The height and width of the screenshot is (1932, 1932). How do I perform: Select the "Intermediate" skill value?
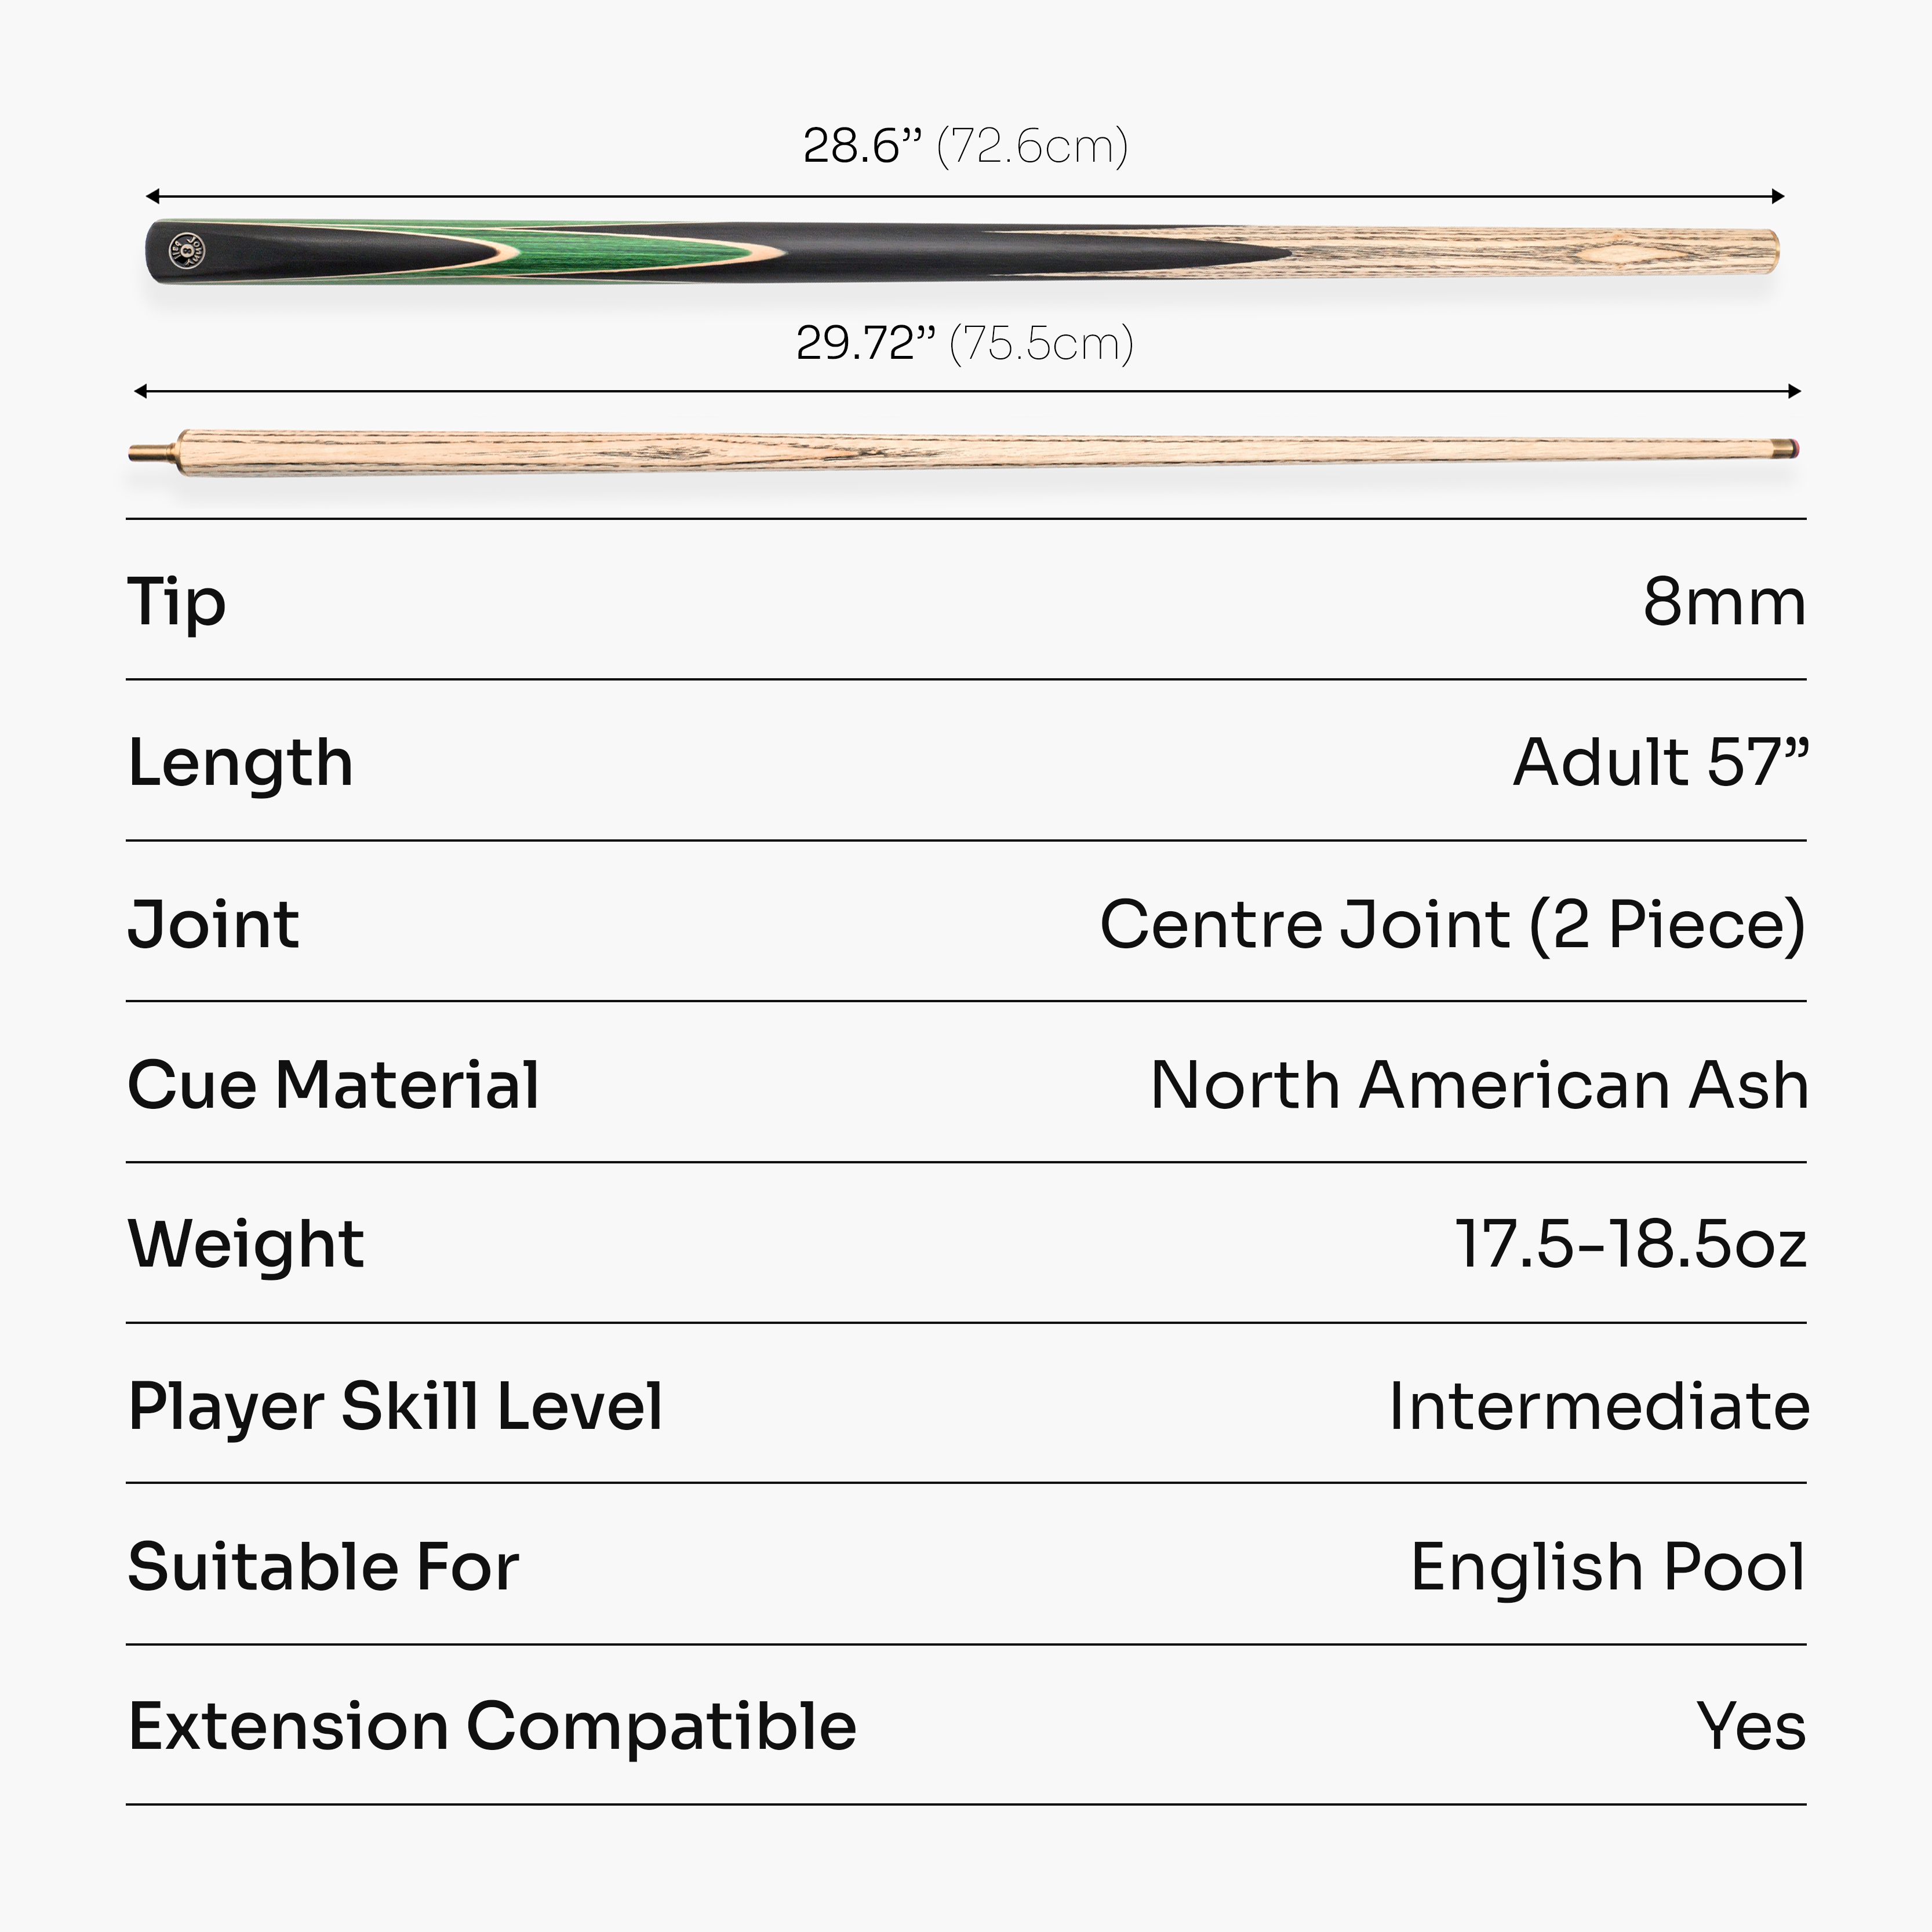(1599, 1407)
